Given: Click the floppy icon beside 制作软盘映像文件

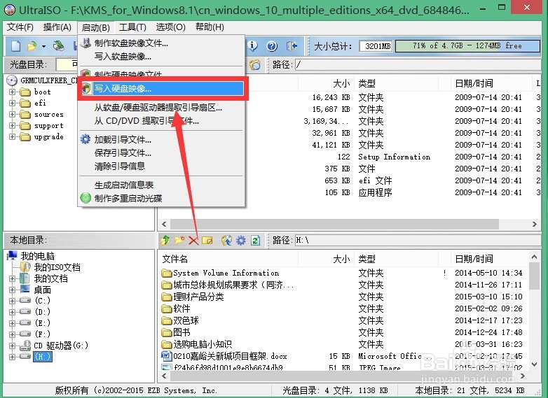Looking at the screenshot, I should 85,43.
